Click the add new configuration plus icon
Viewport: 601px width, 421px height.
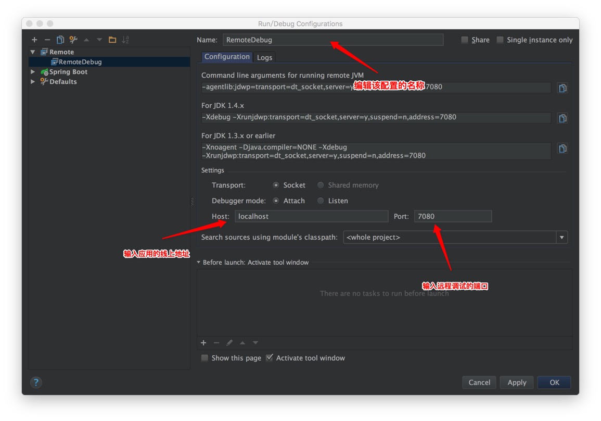[x=34, y=40]
